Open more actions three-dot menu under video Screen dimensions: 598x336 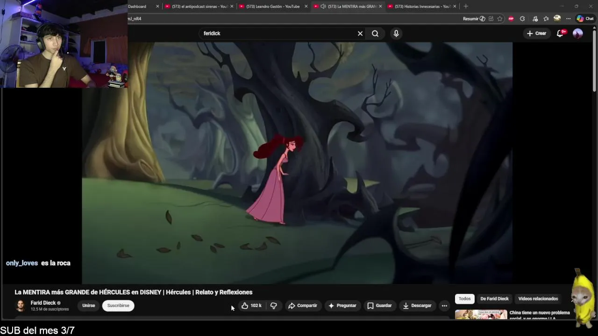[444, 306]
